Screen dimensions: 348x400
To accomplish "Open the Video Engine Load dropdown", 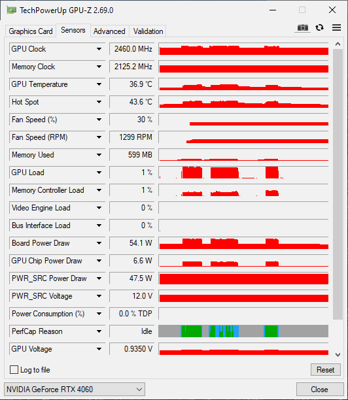I will coord(99,208).
